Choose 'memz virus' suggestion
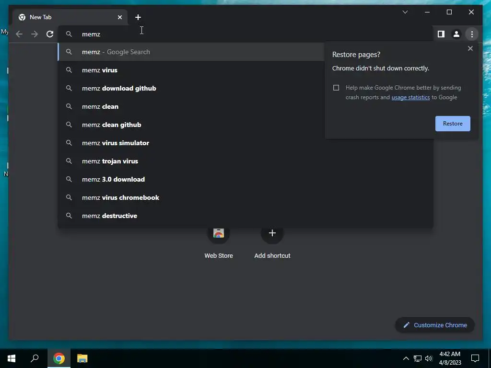491x368 pixels. coord(191,70)
